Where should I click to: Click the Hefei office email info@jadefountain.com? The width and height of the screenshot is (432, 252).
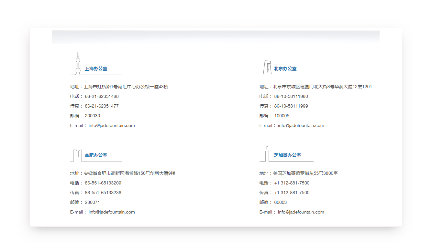[112, 212]
